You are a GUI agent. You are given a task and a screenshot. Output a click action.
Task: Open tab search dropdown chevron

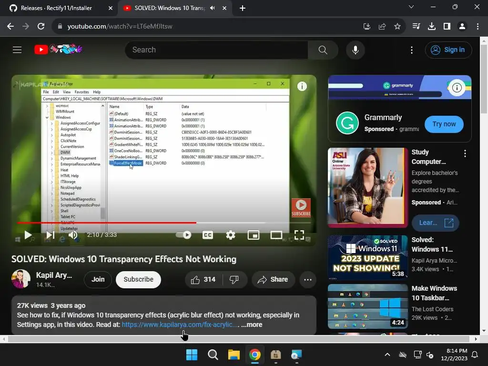coord(411,7)
